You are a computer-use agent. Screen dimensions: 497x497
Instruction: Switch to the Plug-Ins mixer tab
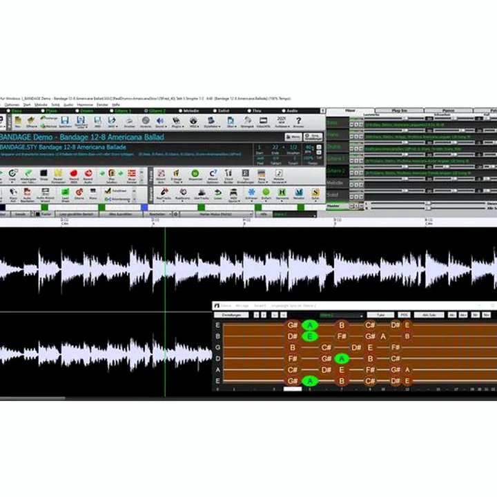point(400,110)
